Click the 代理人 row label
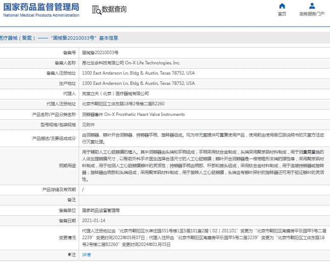This screenshot has width=330, height=263. 69,94
